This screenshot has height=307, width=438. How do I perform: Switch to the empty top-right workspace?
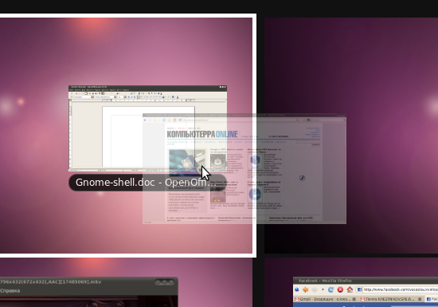351,136
